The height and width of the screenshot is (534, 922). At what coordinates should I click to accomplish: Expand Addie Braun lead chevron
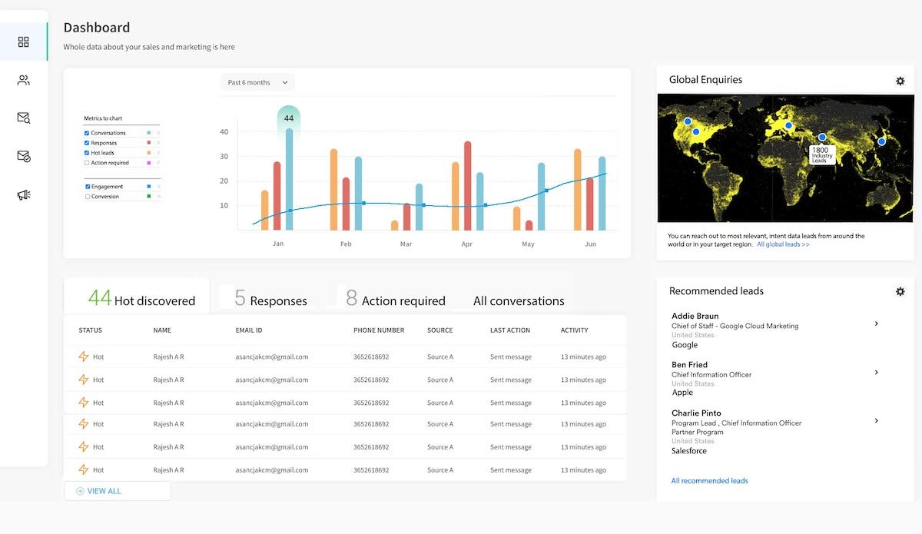click(877, 323)
